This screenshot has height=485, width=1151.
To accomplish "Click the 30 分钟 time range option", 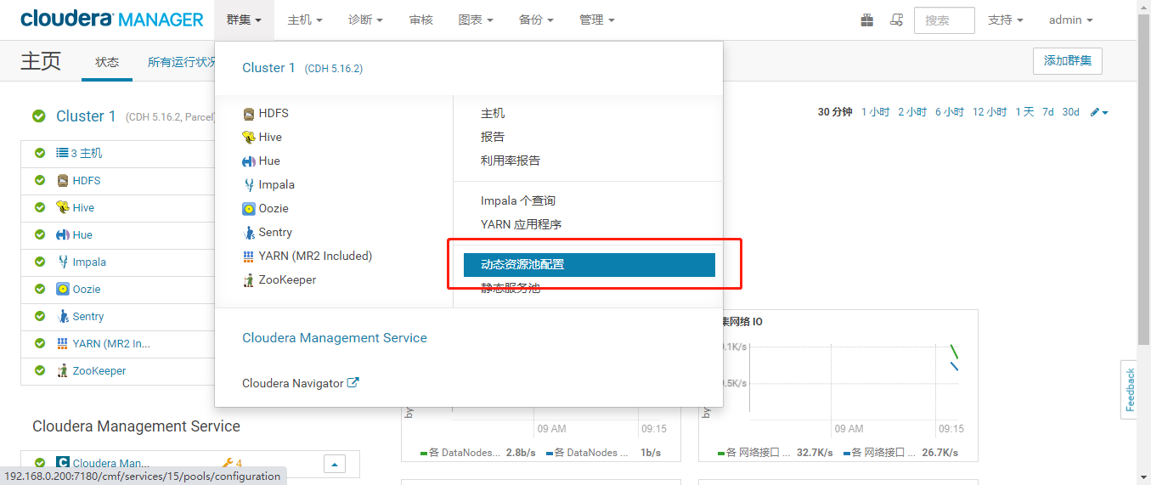I will pos(835,112).
